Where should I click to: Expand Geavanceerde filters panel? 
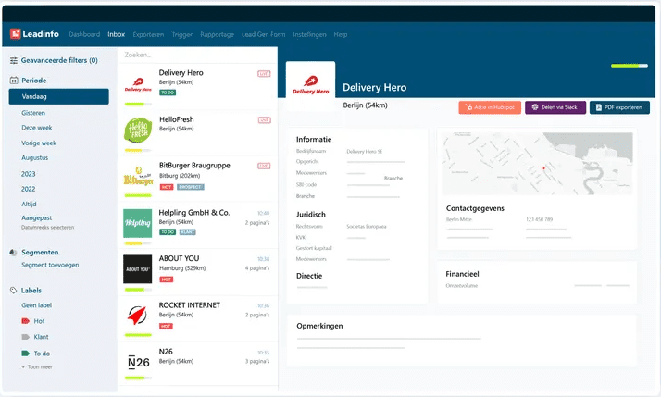point(59,60)
